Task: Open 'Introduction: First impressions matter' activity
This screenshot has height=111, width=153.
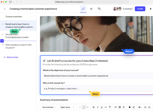Action: click(x=17, y=36)
